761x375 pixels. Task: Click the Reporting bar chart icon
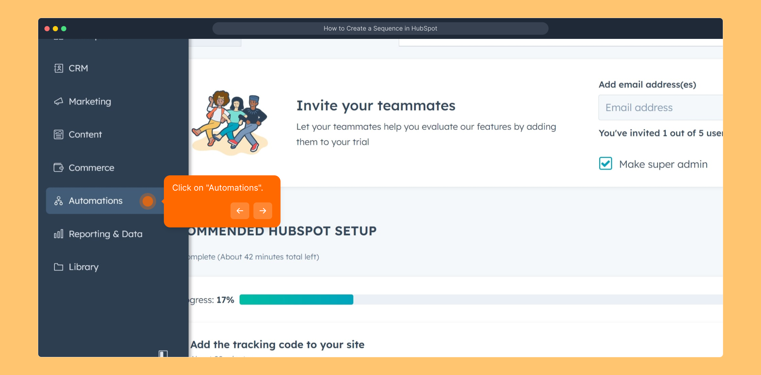[58, 234]
